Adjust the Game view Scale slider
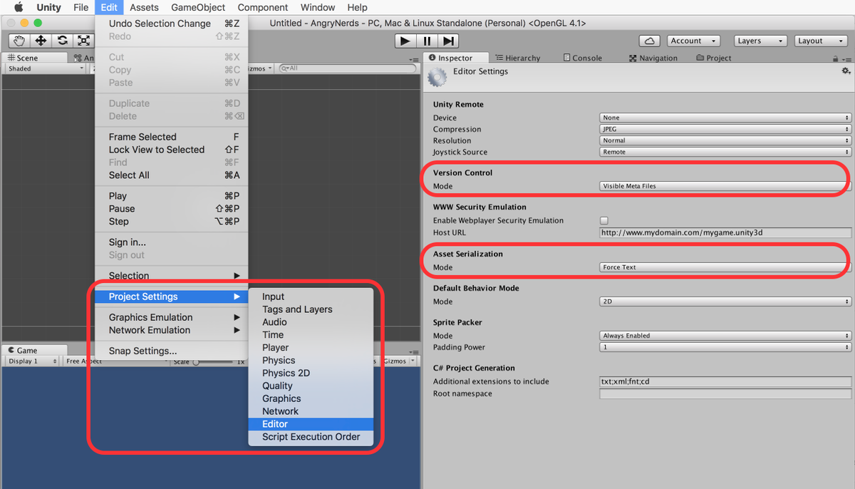This screenshot has height=489, width=855. (x=214, y=362)
